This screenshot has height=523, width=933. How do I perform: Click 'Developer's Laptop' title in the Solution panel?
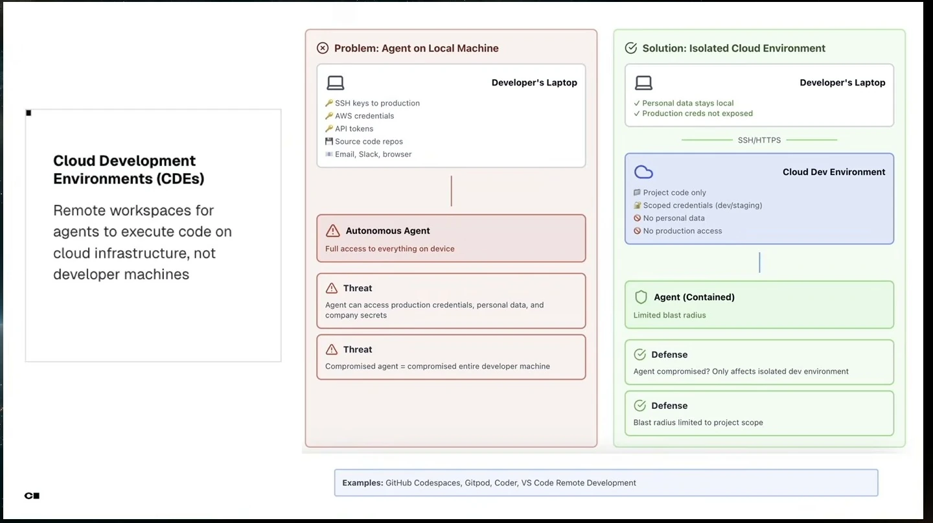click(843, 83)
